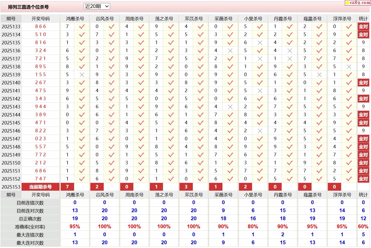Select 最大连错次数 value 5 in 统计 column
Viewport: 371px width, 248px height.
coord(363,235)
